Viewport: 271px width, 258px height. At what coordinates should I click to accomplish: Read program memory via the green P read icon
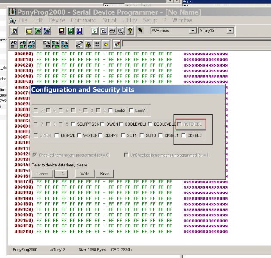point(23,44)
